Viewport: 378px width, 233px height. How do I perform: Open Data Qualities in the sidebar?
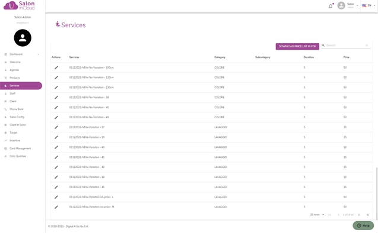(18, 156)
